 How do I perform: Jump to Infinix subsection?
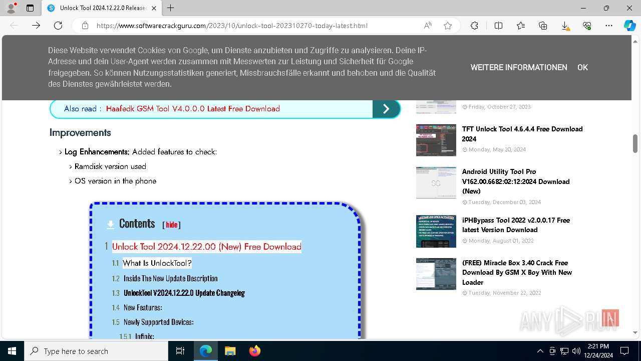pyautogui.click(x=145, y=336)
